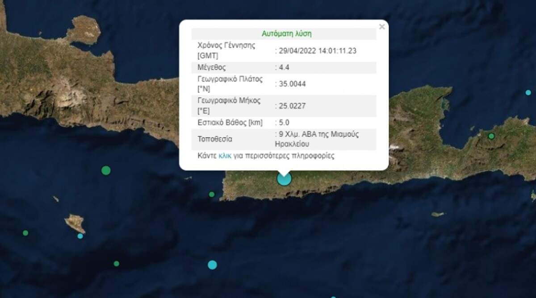The height and width of the screenshot is (298, 536).
Task: Click the Μέγεθος row label
Action: [211, 67]
